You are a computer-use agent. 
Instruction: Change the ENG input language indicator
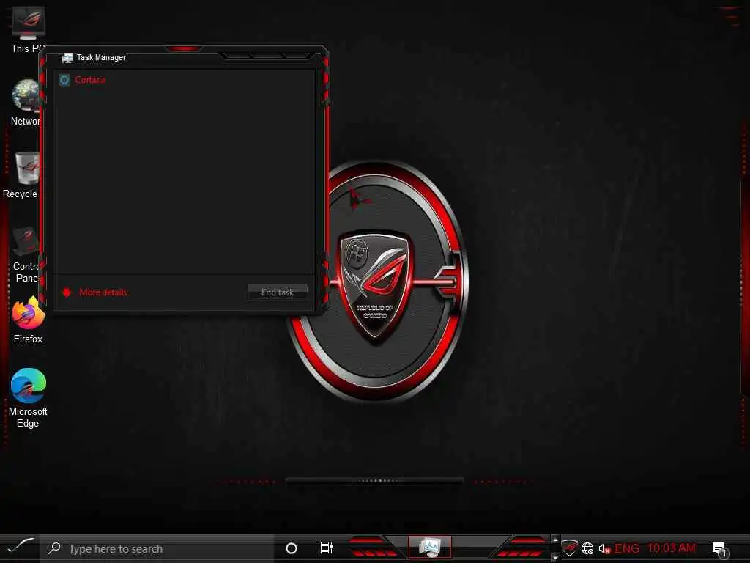pyautogui.click(x=627, y=548)
